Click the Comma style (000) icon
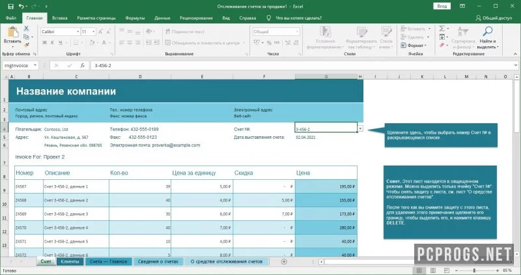This screenshot has width=521, height=275. point(277,42)
